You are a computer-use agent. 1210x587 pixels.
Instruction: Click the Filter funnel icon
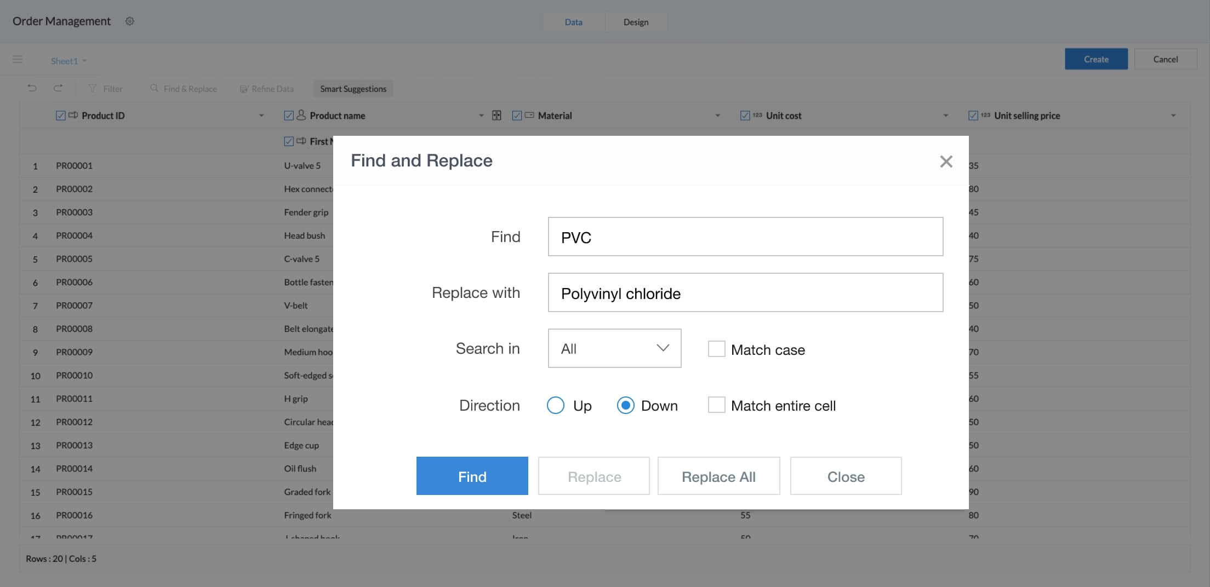pos(93,89)
